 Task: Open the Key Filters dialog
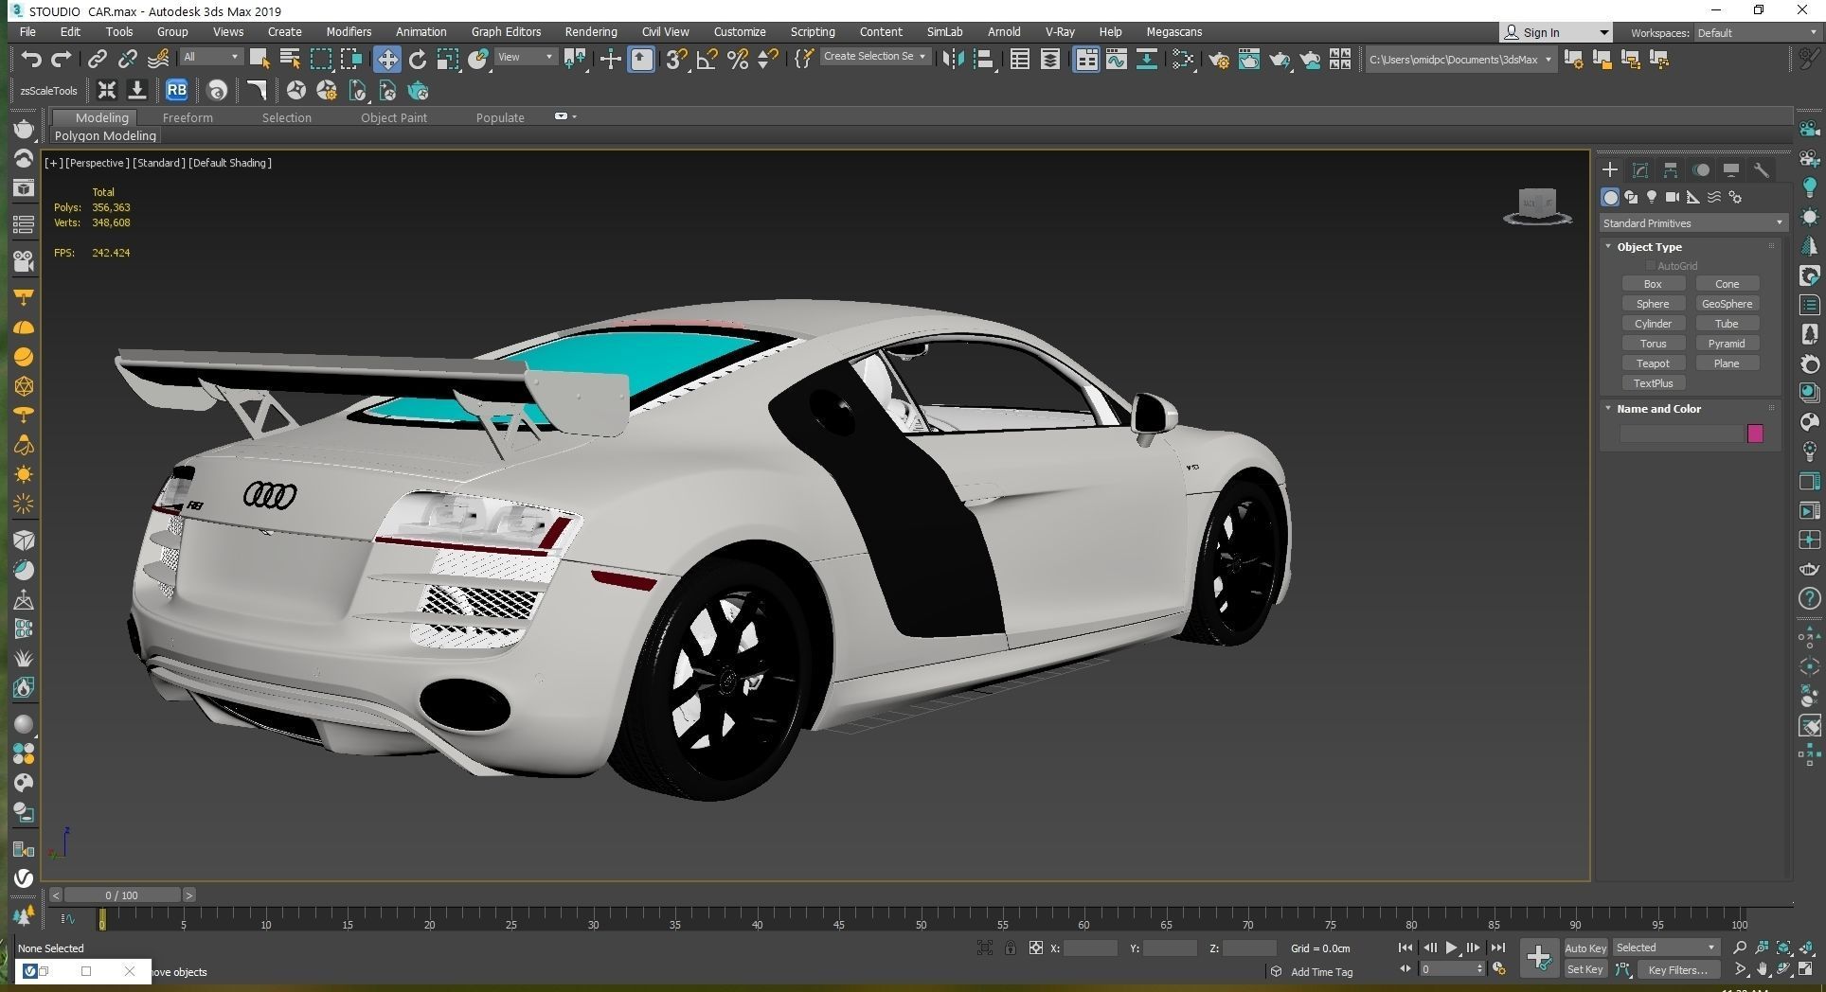[x=1677, y=969]
